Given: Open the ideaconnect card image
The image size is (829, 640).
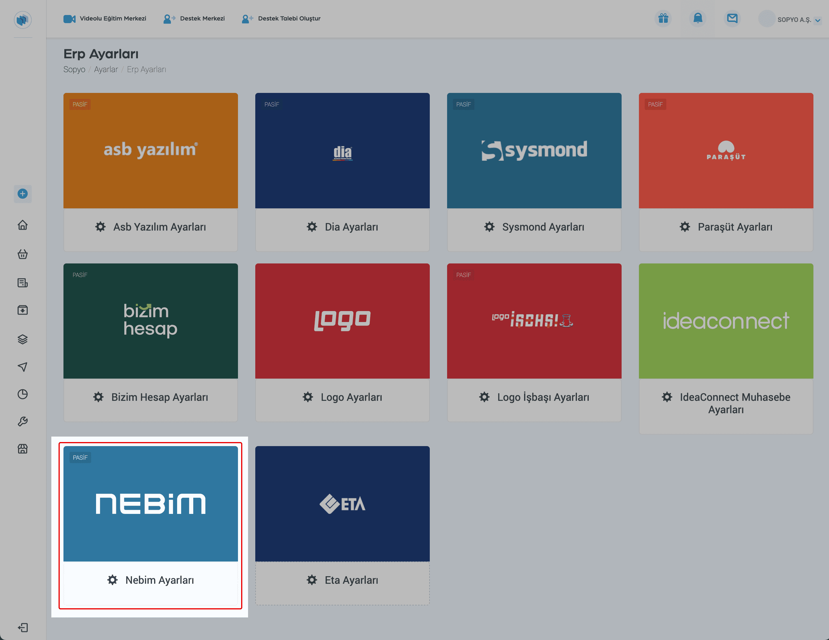Looking at the screenshot, I should click(x=726, y=321).
